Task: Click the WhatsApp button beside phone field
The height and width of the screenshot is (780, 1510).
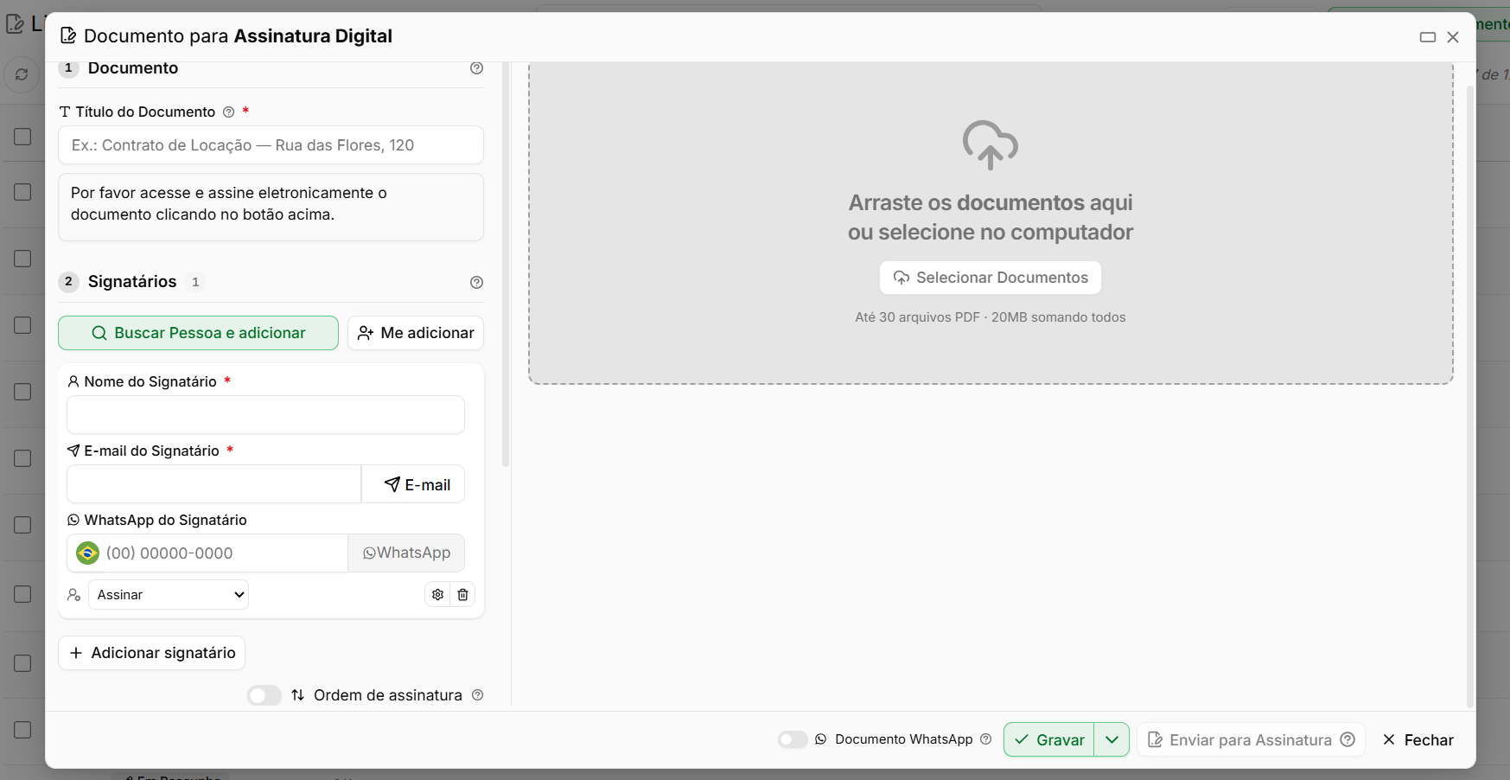Action: point(406,553)
